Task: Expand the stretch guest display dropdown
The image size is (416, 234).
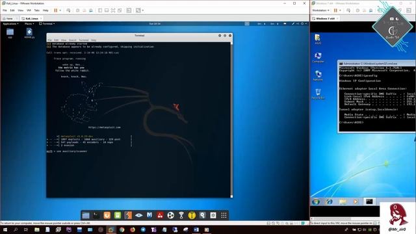Action: (143, 10)
